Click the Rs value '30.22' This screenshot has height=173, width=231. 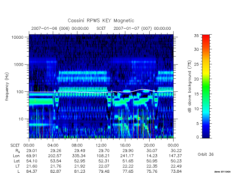tap(176, 151)
